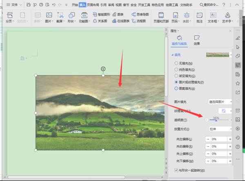Open 图片填充 请选择图片 dropdown

coord(220,102)
